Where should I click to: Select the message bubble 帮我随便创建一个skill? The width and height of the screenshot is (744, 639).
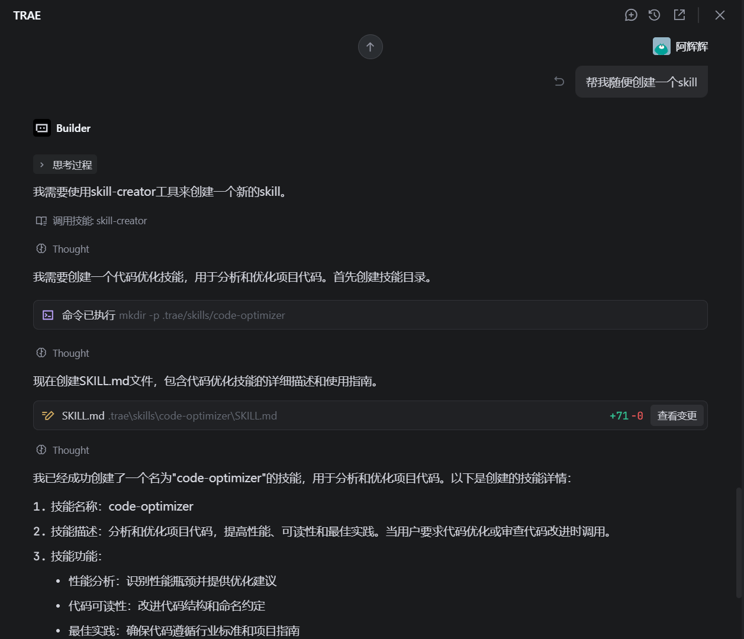tap(642, 82)
